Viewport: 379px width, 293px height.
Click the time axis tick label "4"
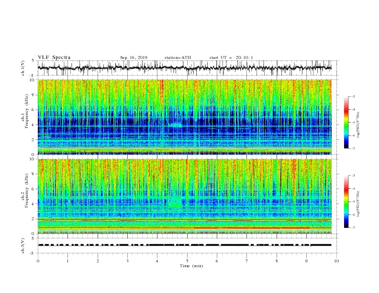click(157, 261)
